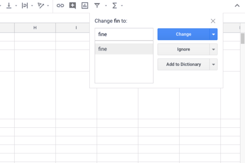This screenshot has height=163, width=245.
Task: Click the text rotation icon
Action: (40, 6)
